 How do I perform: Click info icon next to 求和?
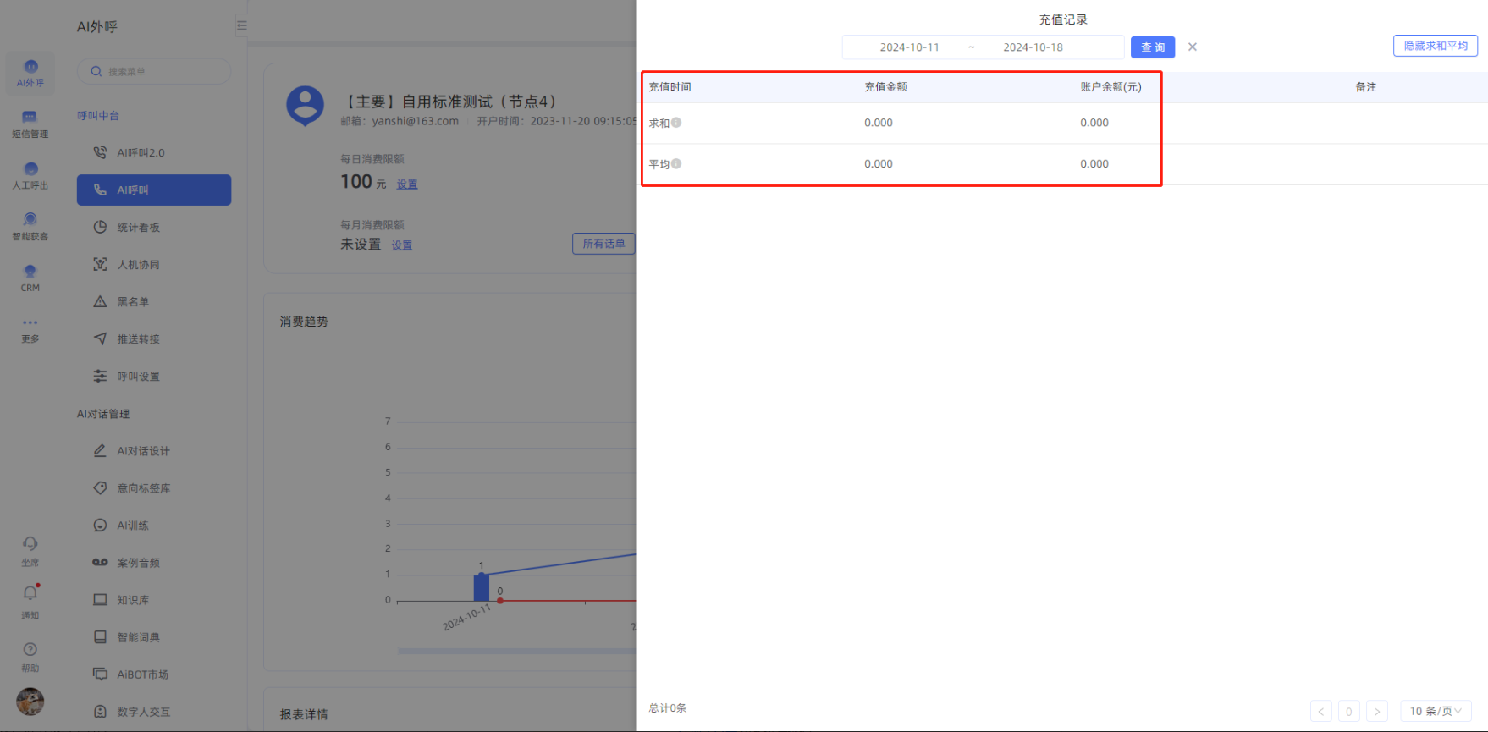676,123
